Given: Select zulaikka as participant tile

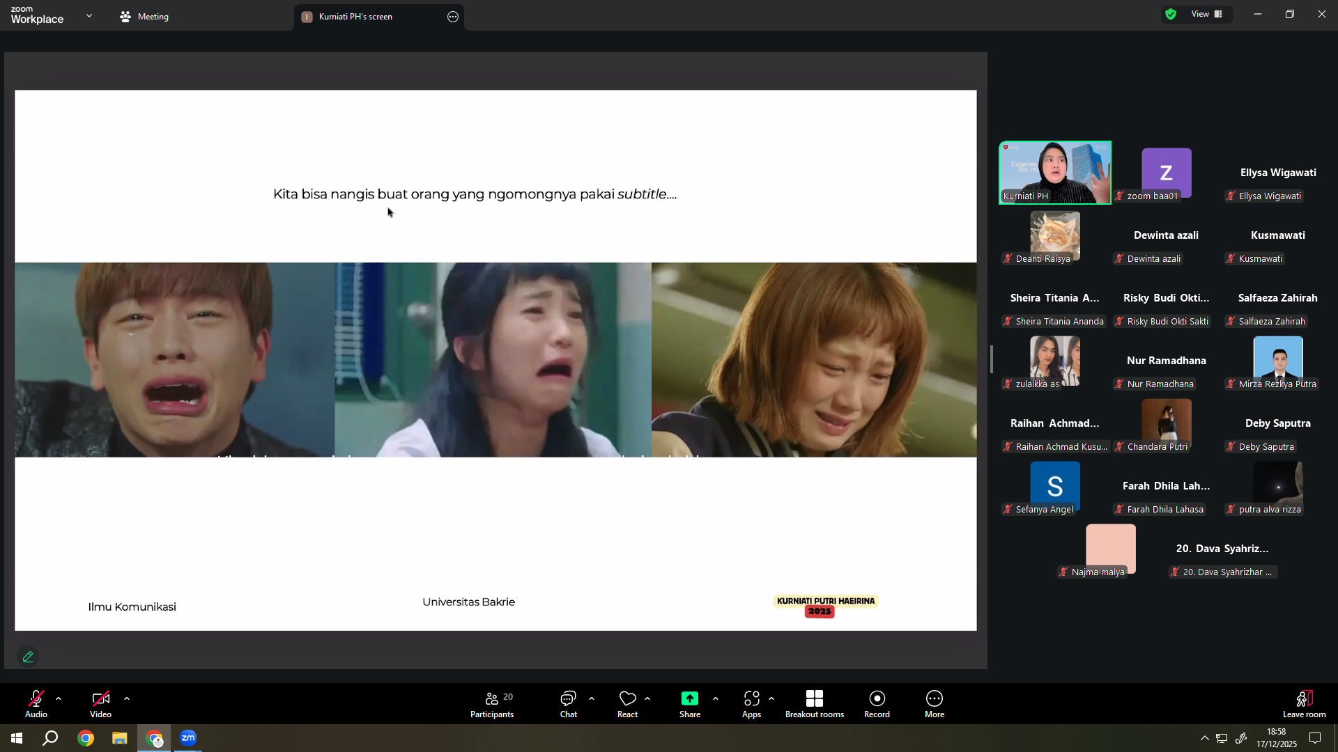Looking at the screenshot, I should coord(1055,361).
